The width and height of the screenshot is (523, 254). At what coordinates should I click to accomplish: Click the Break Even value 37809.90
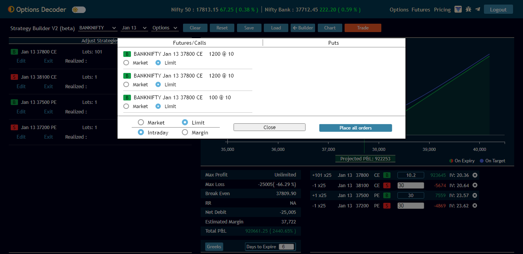point(286,194)
